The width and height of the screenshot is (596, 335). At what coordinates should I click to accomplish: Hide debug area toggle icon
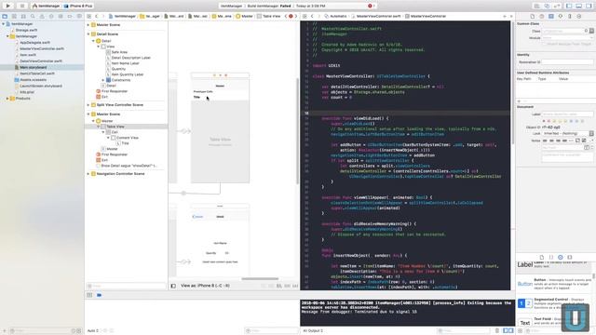89,295
